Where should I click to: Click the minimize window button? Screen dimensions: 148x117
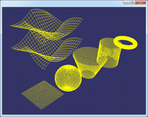(126, 2)
